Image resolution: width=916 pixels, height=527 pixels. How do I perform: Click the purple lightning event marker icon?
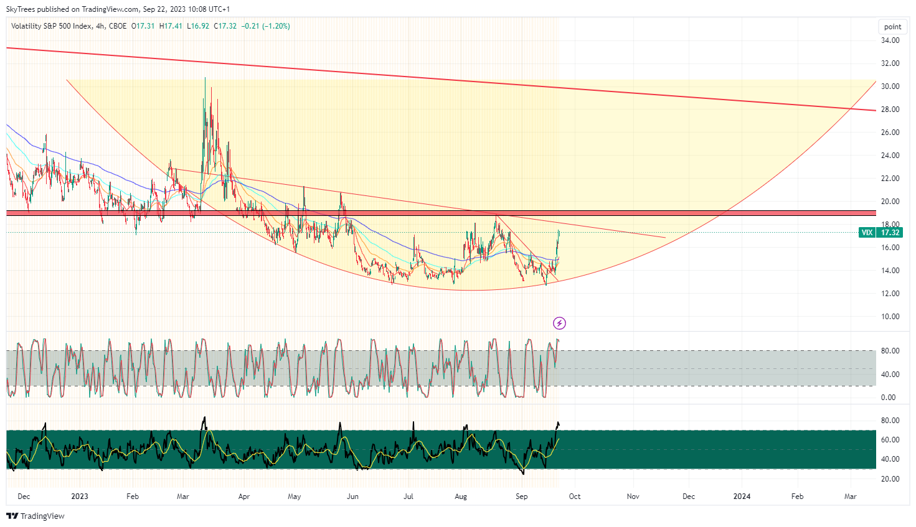pyautogui.click(x=559, y=323)
